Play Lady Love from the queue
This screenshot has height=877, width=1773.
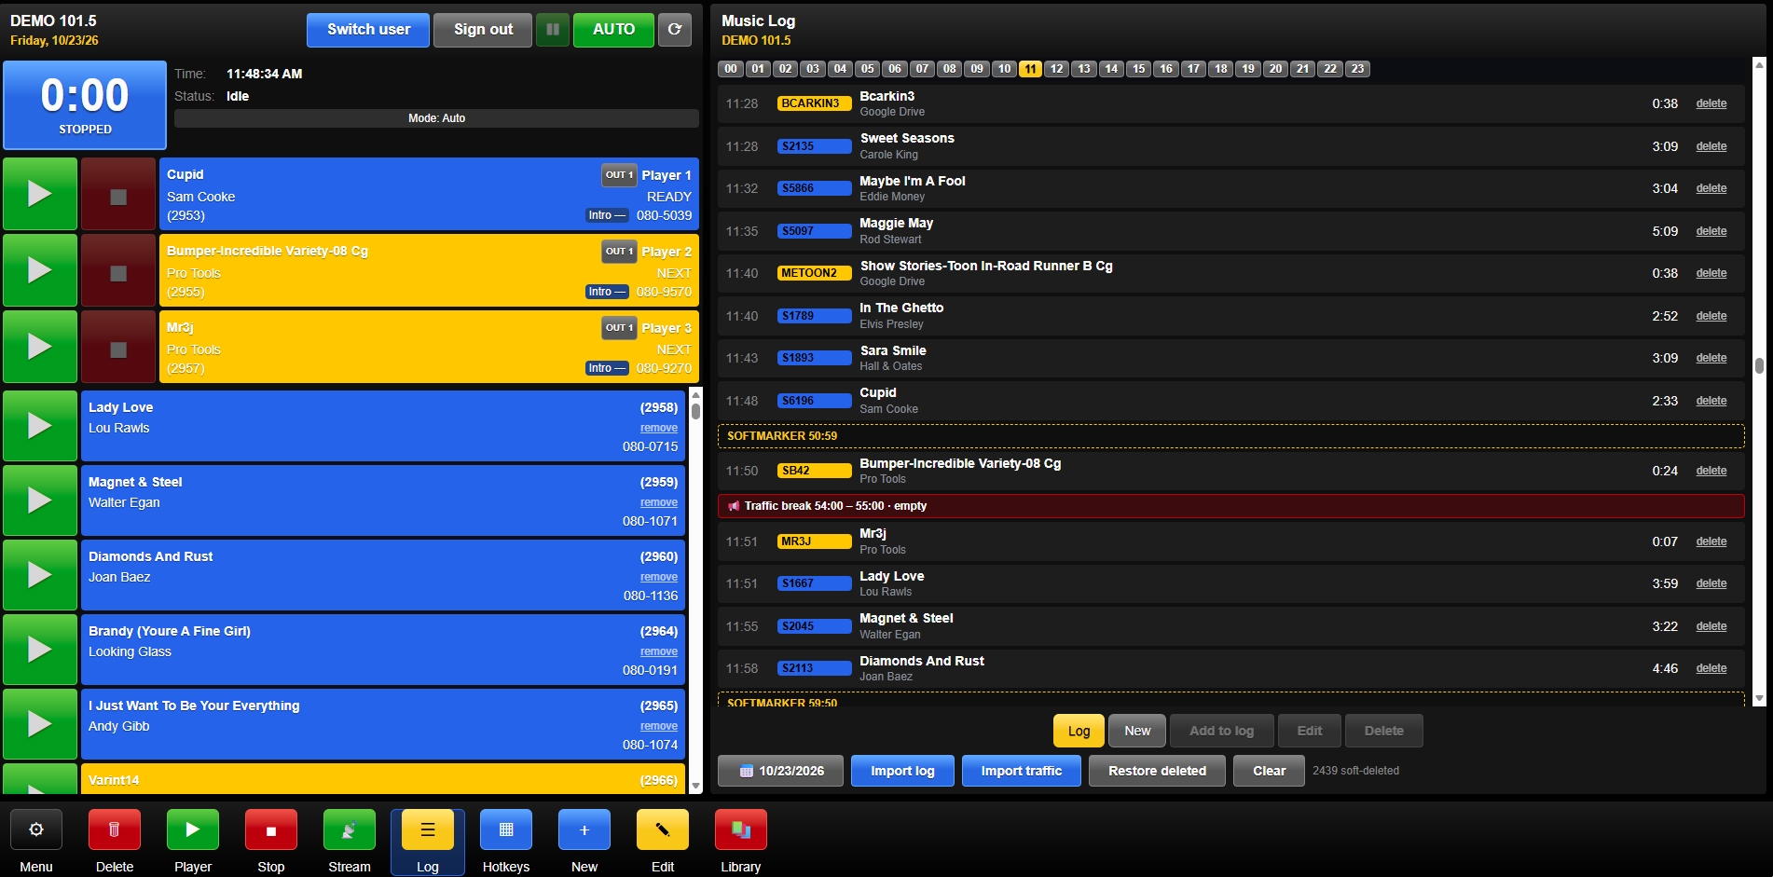click(40, 426)
